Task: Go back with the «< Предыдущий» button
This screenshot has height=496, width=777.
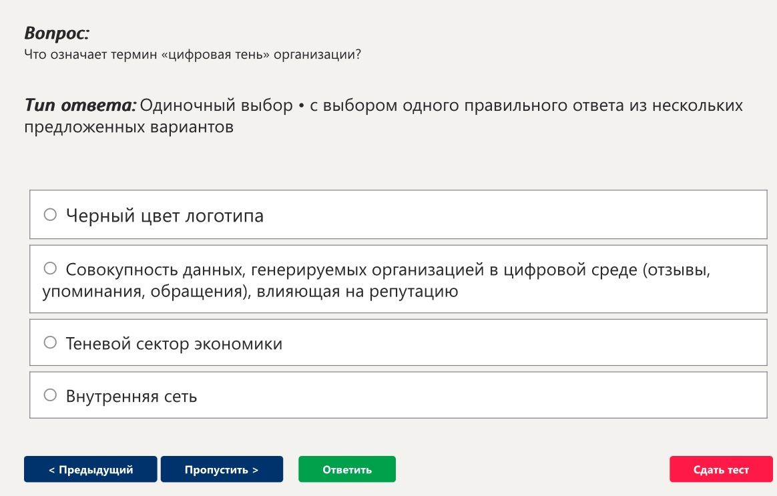Action: [91, 469]
